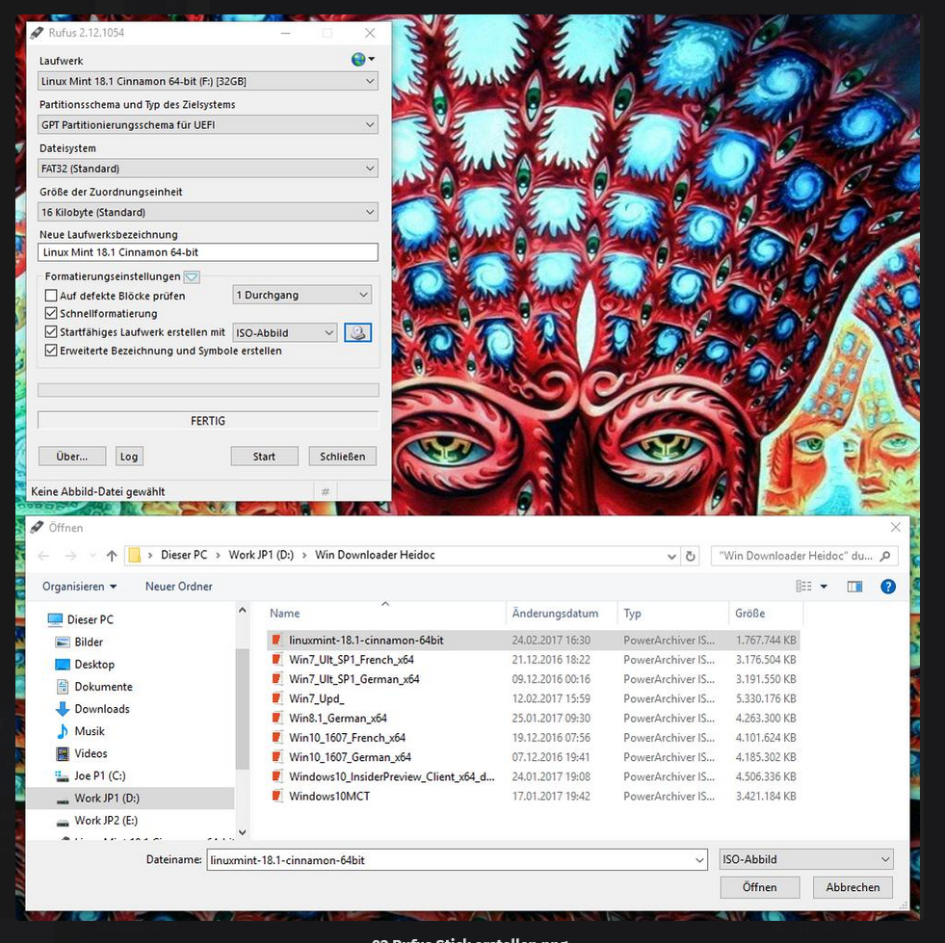Image resolution: width=945 pixels, height=943 pixels.
Task: Click the Öffnen button to open file
Action: point(759,887)
